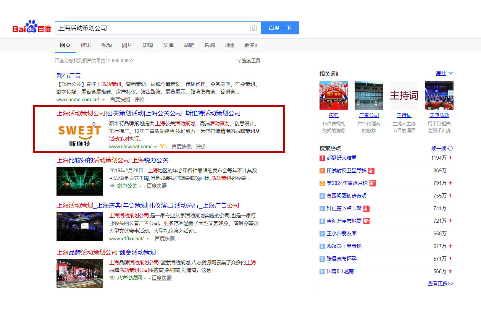Open the 地图 tab
This screenshot has height=311, width=481.
tap(230, 45)
